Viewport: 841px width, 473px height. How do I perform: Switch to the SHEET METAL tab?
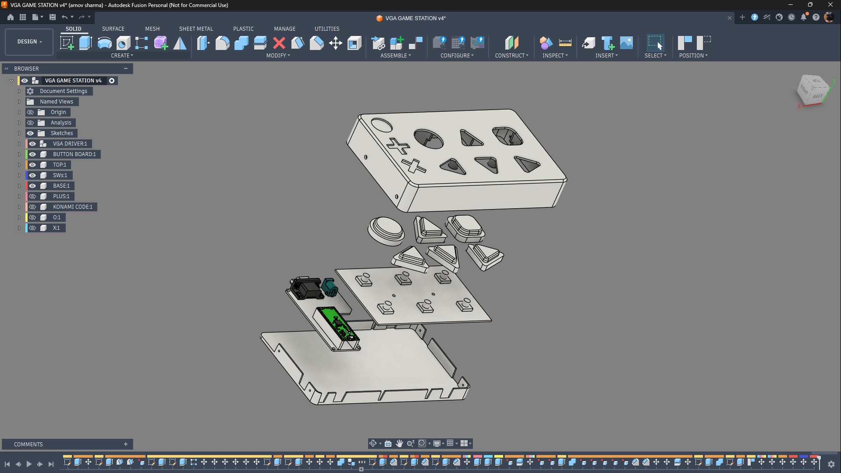click(x=196, y=29)
